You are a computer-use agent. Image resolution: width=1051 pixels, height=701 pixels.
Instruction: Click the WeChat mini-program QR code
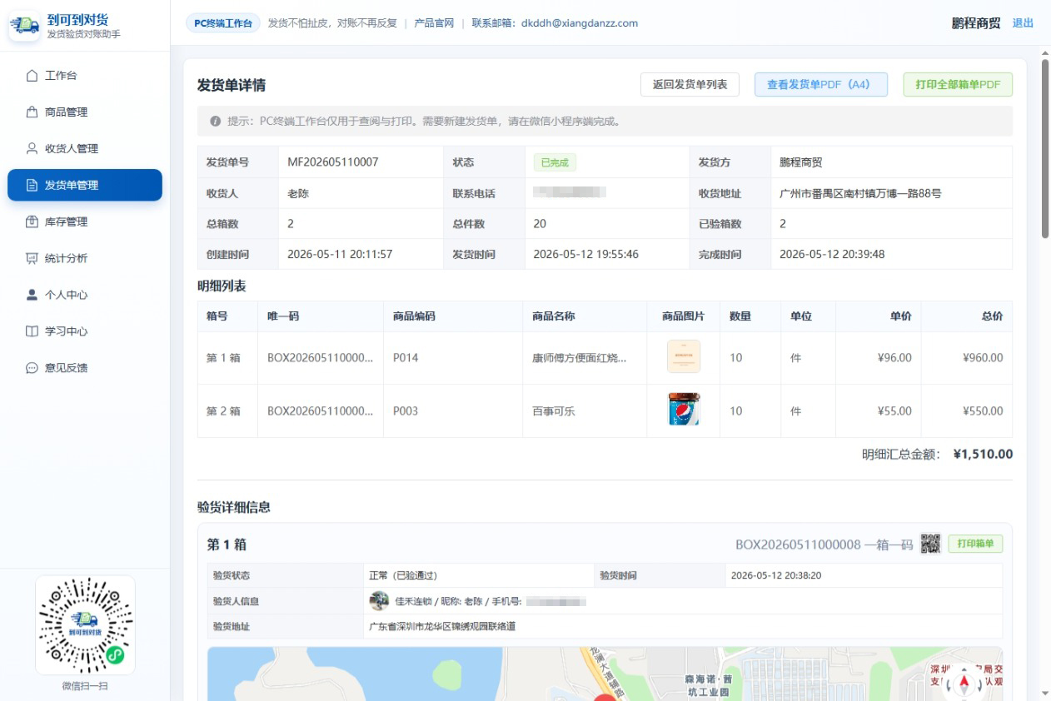click(85, 625)
